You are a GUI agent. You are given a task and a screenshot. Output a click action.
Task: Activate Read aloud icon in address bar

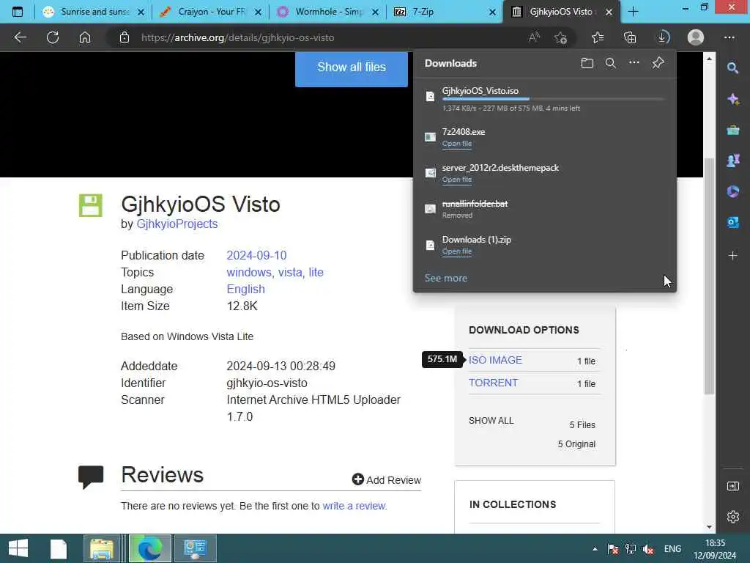coord(534,37)
